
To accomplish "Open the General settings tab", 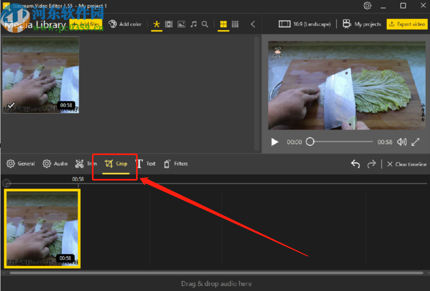I will 21,164.
